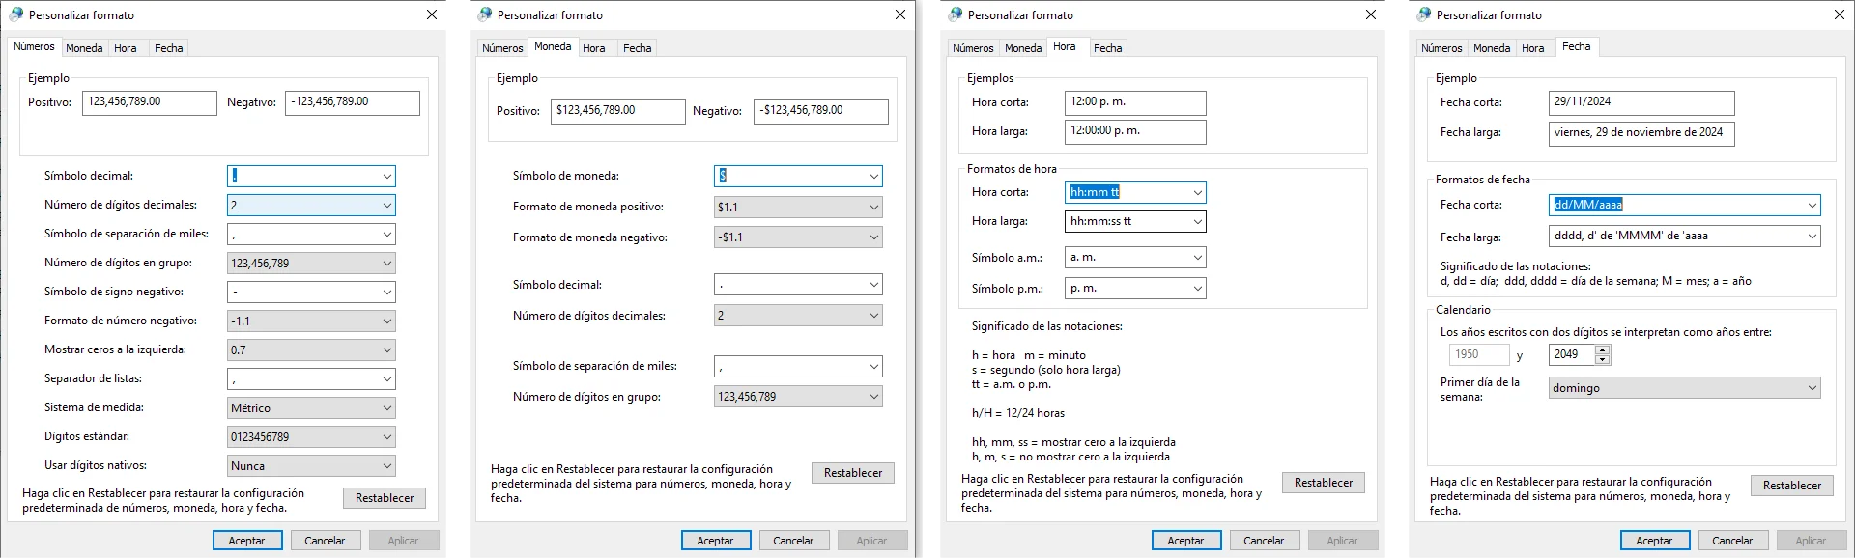This screenshot has width=1855, height=558.
Task: Open the Símbolo de moneda combo box
Action: coord(873,176)
